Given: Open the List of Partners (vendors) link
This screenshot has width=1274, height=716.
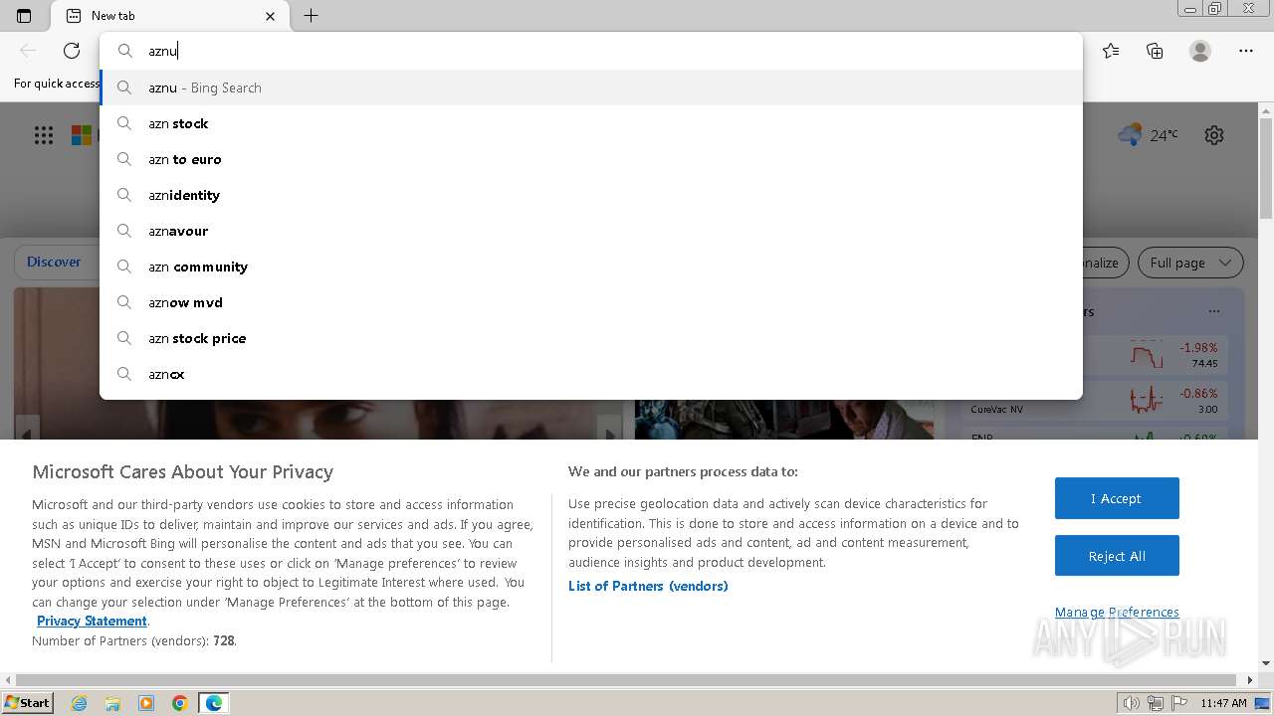Looking at the screenshot, I should (648, 586).
